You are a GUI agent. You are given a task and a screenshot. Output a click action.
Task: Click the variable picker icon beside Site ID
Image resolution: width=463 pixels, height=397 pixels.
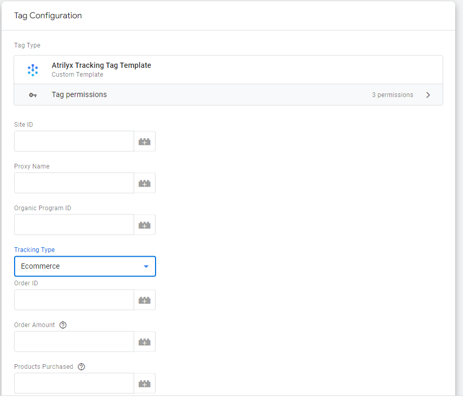(145, 141)
